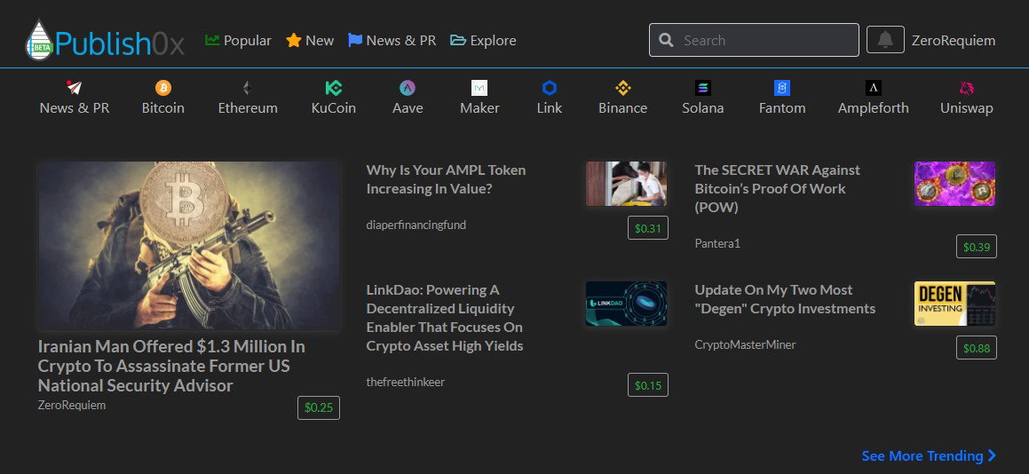The image size is (1029, 474).
Task: Click the Chainlink hexagon icon
Action: (550, 88)
